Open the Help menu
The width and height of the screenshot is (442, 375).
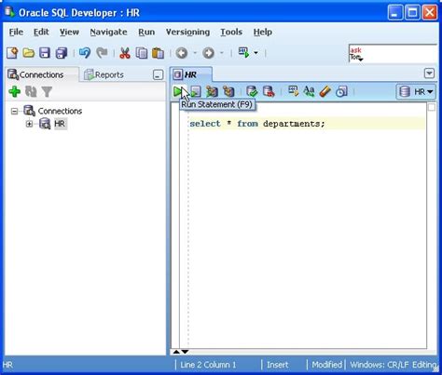coord(263,32)
